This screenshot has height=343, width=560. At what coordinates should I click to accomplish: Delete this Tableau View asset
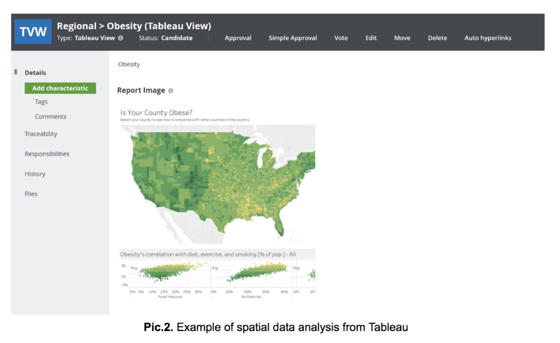pos(437,38)
